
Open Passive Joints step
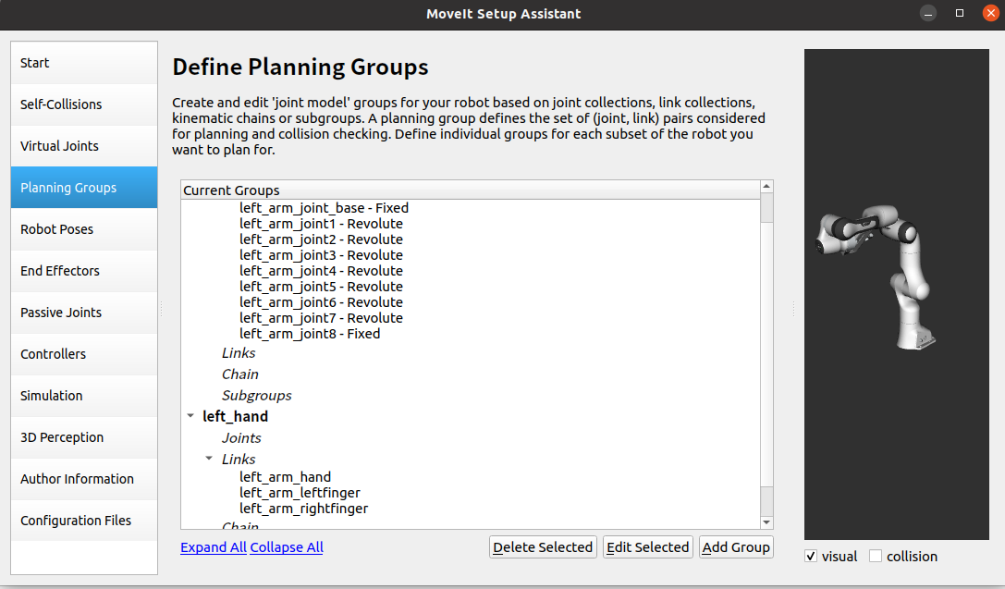[84, 313]
